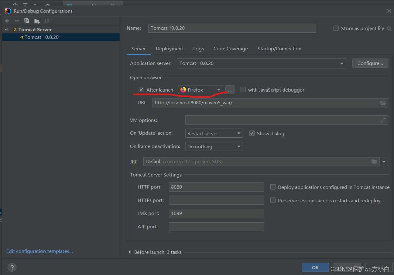Sort configurations alphabetically icon
Viewport: 394px width, 275px height.
(46, 21)
